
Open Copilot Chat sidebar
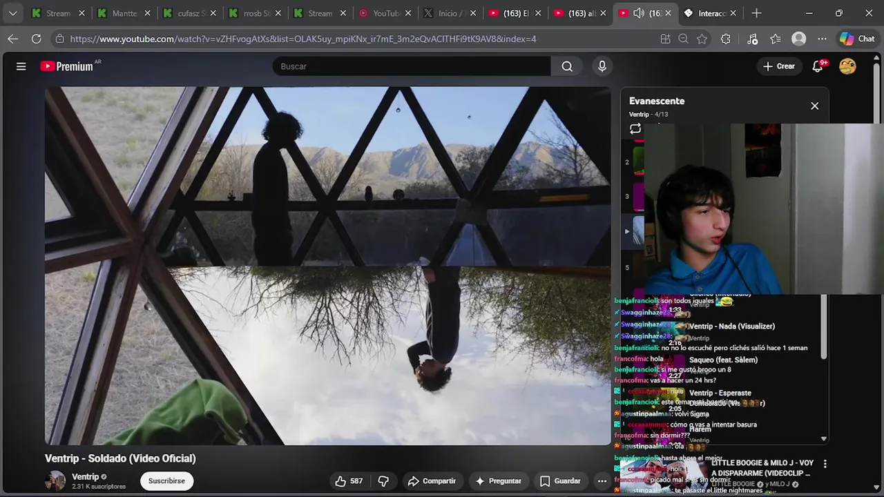(x=858, y=39)
